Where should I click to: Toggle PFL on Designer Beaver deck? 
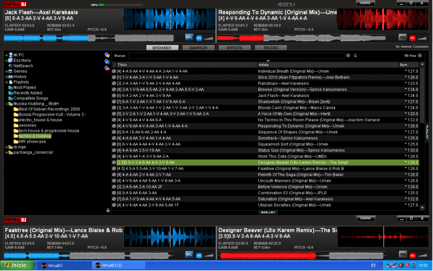pyautogui.click(x=403, y=255)
